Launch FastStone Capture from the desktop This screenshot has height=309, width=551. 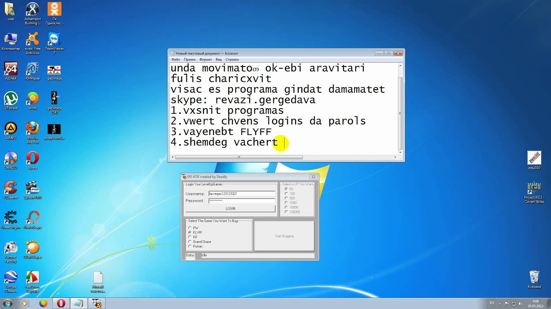[x=32, y=282]
